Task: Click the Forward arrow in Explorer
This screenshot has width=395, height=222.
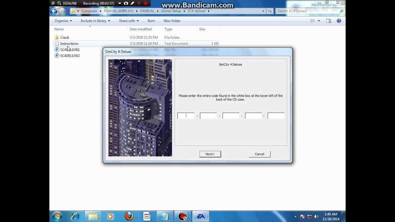Action: (62, 11)
